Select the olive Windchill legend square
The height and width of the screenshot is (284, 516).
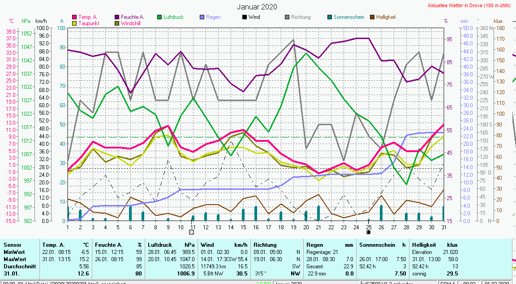[x=117, y=23]
